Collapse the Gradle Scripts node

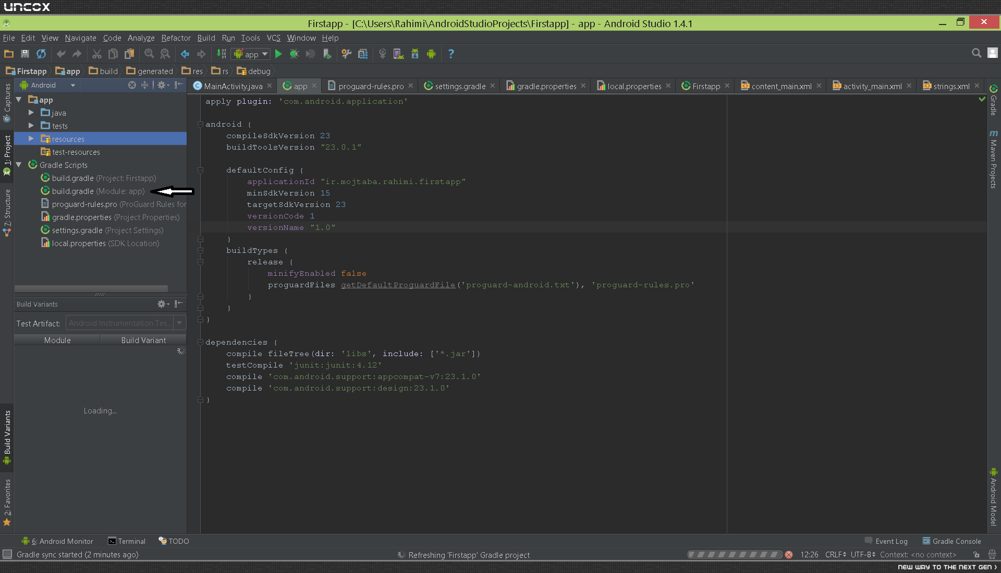pos(19,165)
